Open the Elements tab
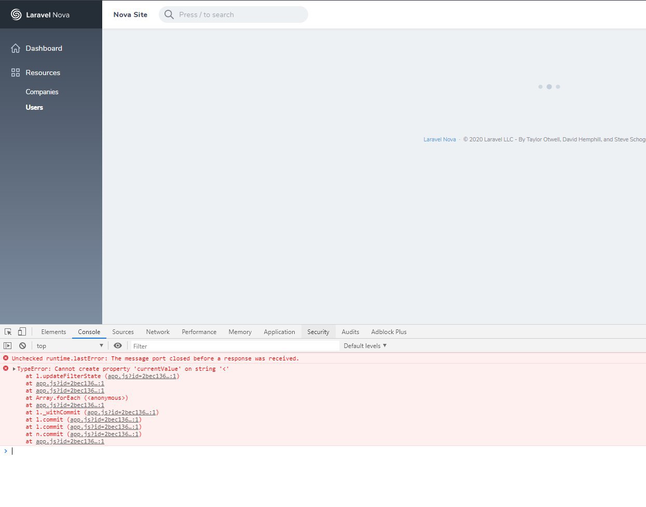 (x=53, y=331)
